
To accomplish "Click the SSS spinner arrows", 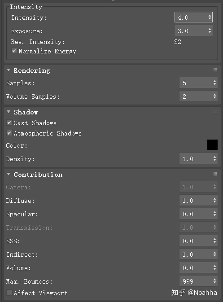I will click(x=215, y=241).
